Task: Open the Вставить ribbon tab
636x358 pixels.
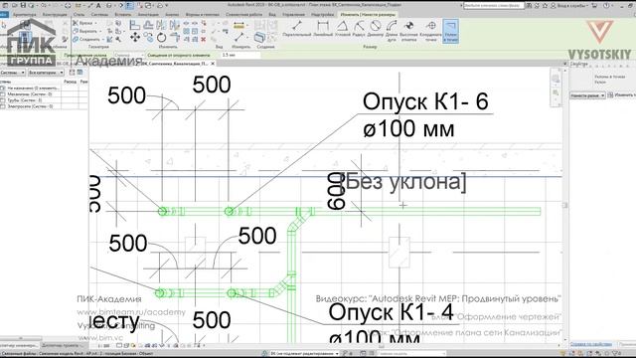Action: [123, 14]
